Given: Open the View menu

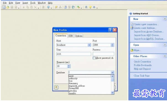Looking at the screenshot, I should (x=18, y=3).
